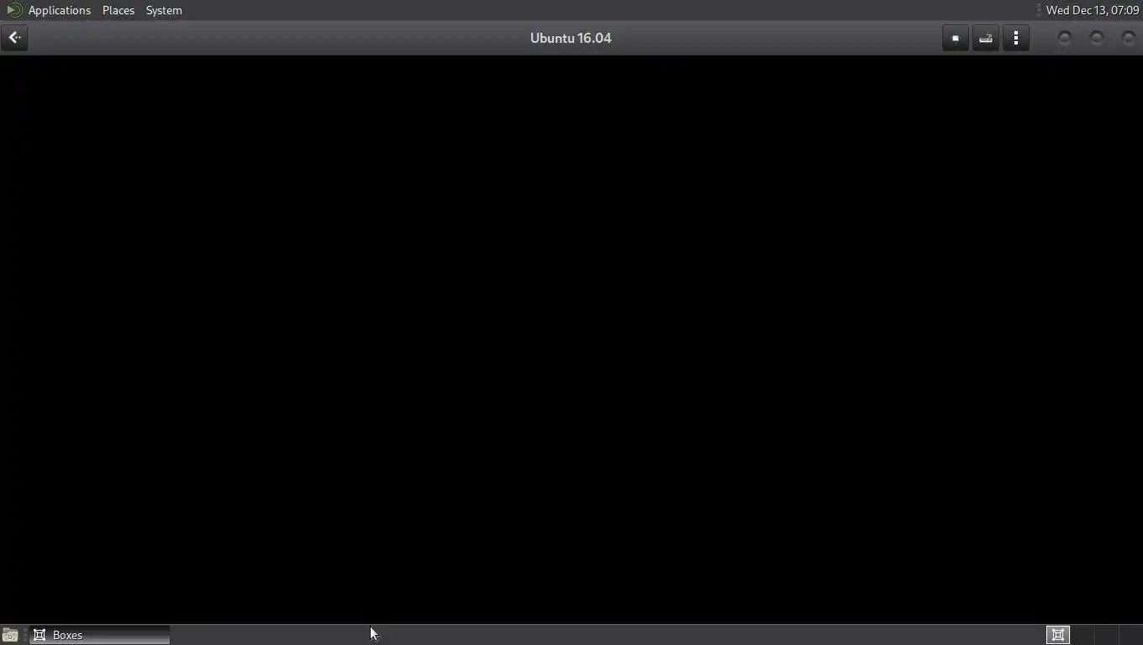Click the MATE logo icon beside Applications

pyautogui.click(x=13, y=10)
